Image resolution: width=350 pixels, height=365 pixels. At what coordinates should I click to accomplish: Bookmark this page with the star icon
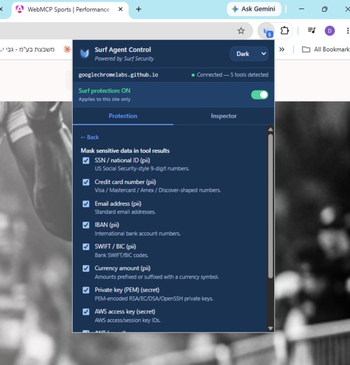(241, 31)
